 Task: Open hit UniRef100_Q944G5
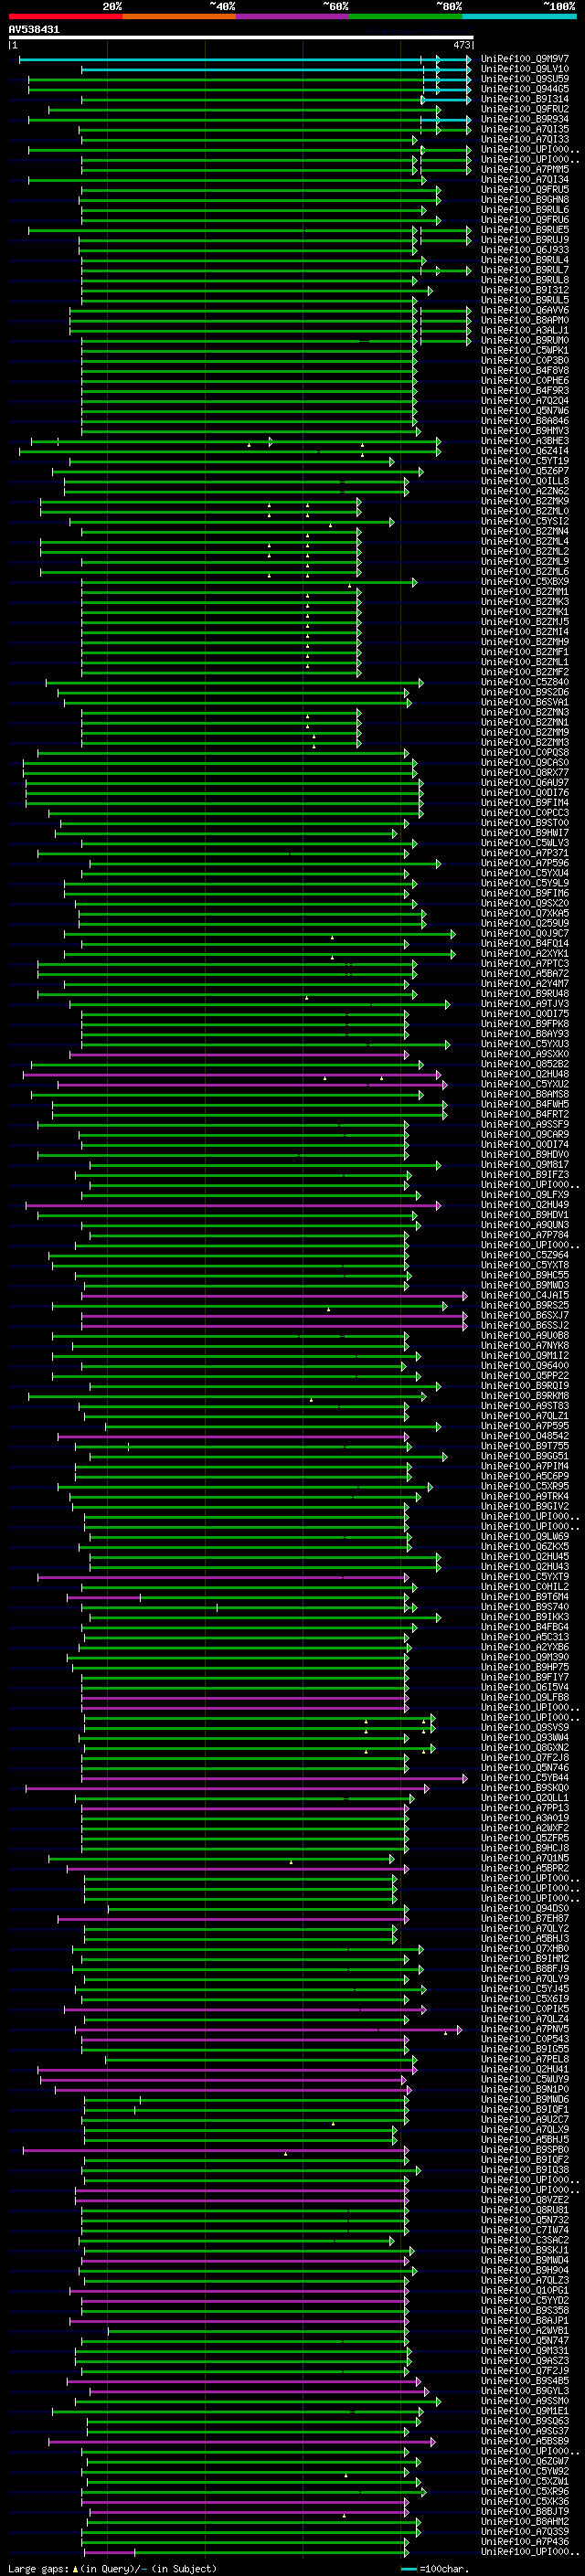tap(525, 89)
